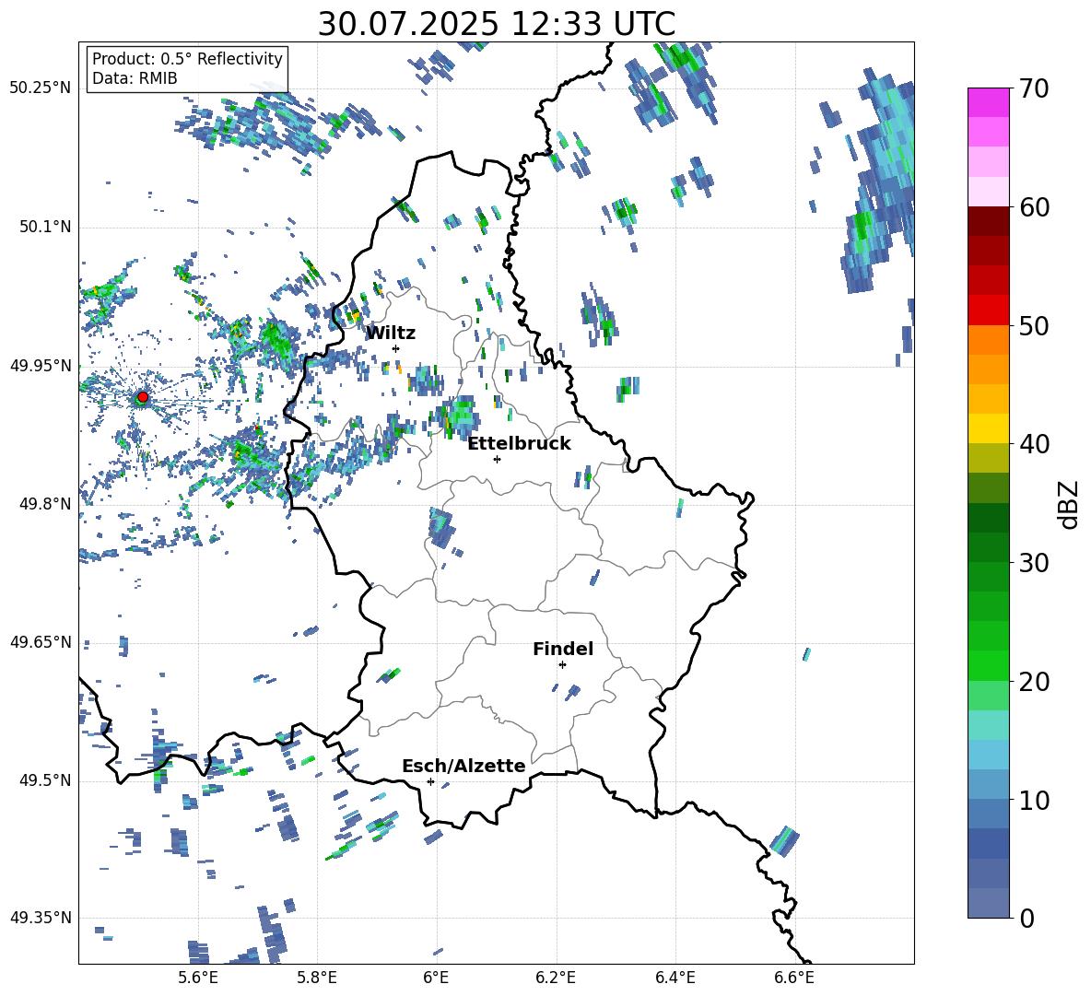Click the colorbar tick label 70
1091x996 pixels.
point(1033,88)
